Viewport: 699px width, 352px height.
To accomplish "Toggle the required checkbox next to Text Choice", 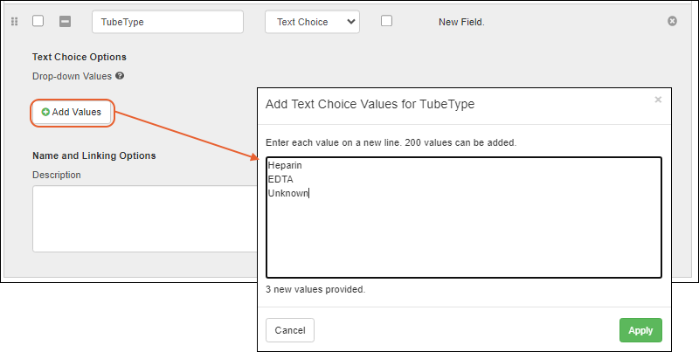I will (x=386, y=22).
